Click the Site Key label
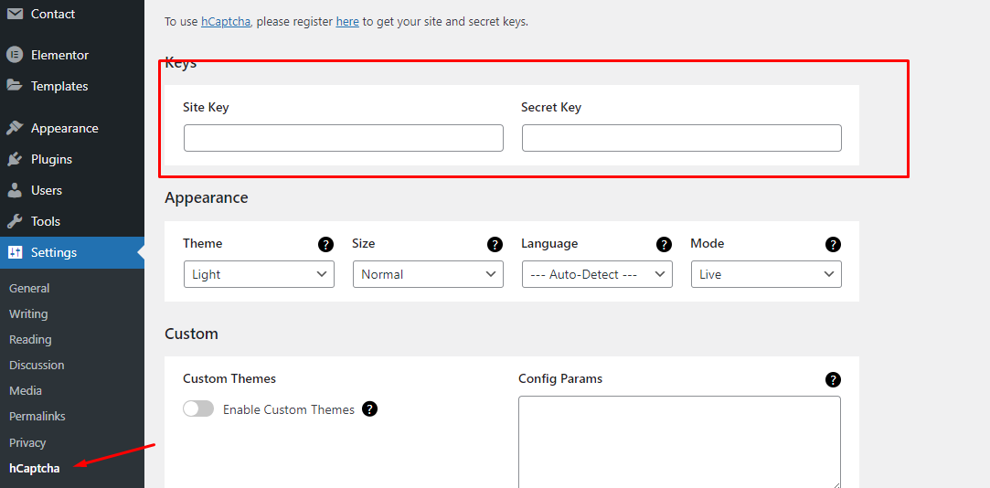Viewport: 990px width, 488px height. pos(206,107)
